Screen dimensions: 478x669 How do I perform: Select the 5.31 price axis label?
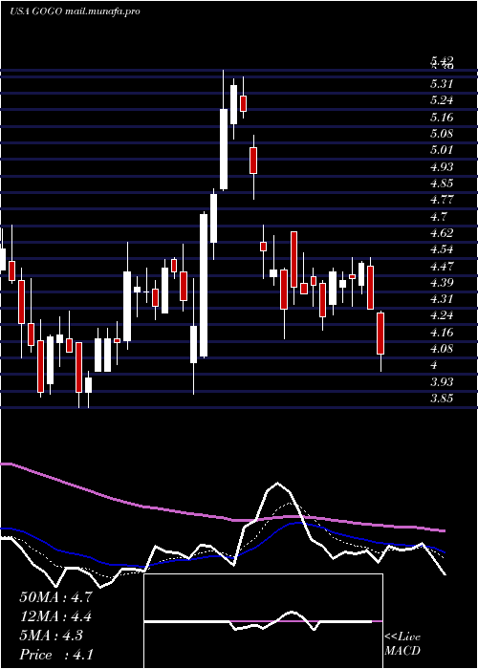click(442, 84)
